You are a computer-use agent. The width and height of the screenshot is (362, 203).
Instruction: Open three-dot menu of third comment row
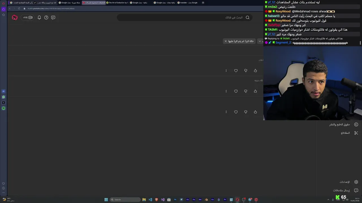(x=226, y=112)
